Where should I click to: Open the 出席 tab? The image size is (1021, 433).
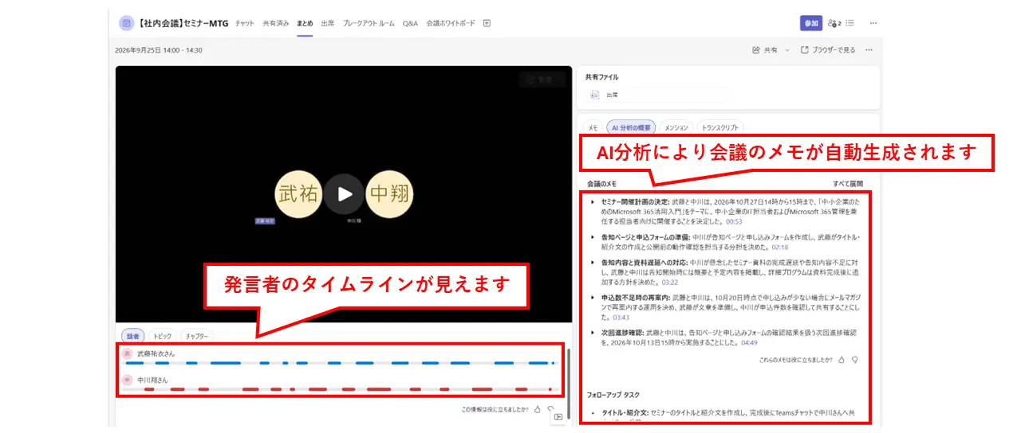click(x=327, y=23)
